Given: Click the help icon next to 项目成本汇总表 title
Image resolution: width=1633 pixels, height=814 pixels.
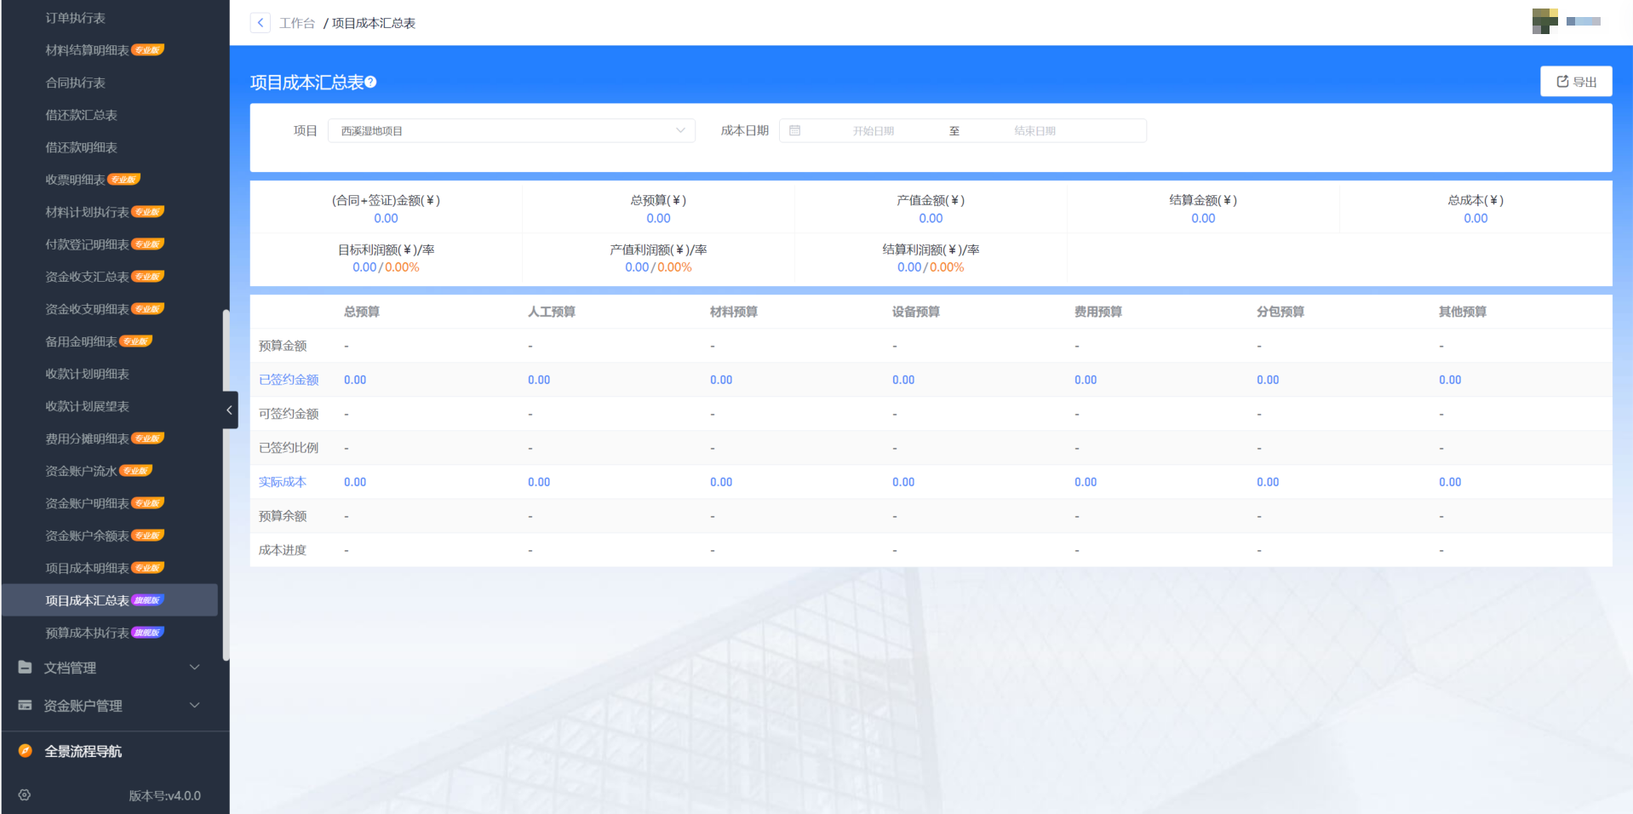Looking at the screenshot, I should [370, 83].
